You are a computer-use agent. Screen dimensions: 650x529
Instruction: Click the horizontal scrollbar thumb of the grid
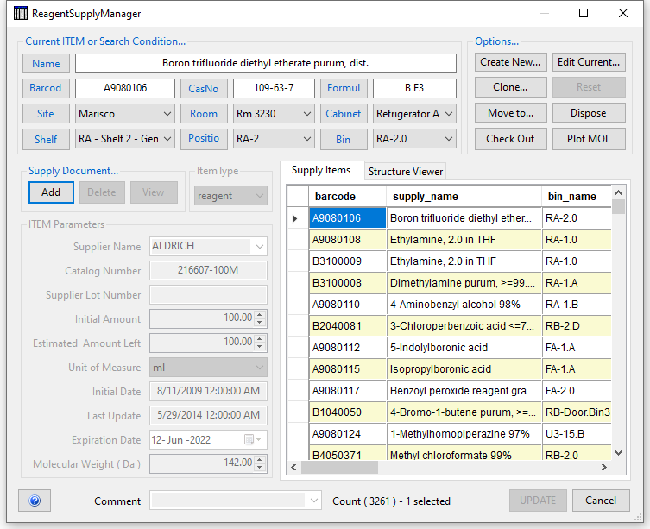point(339,467)
